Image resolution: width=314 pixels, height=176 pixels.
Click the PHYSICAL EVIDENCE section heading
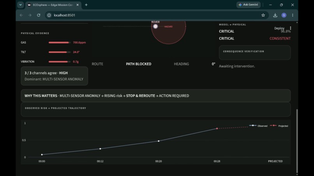click(35, 33)
